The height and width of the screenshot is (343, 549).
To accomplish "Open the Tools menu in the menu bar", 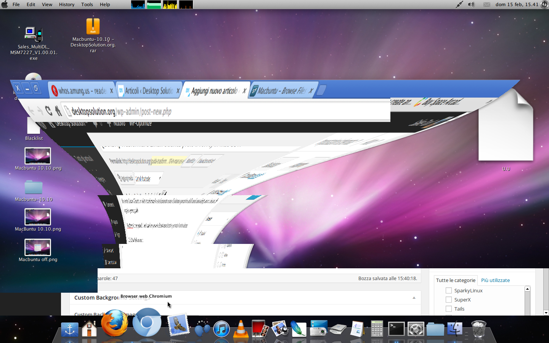I will coord(87,4).
